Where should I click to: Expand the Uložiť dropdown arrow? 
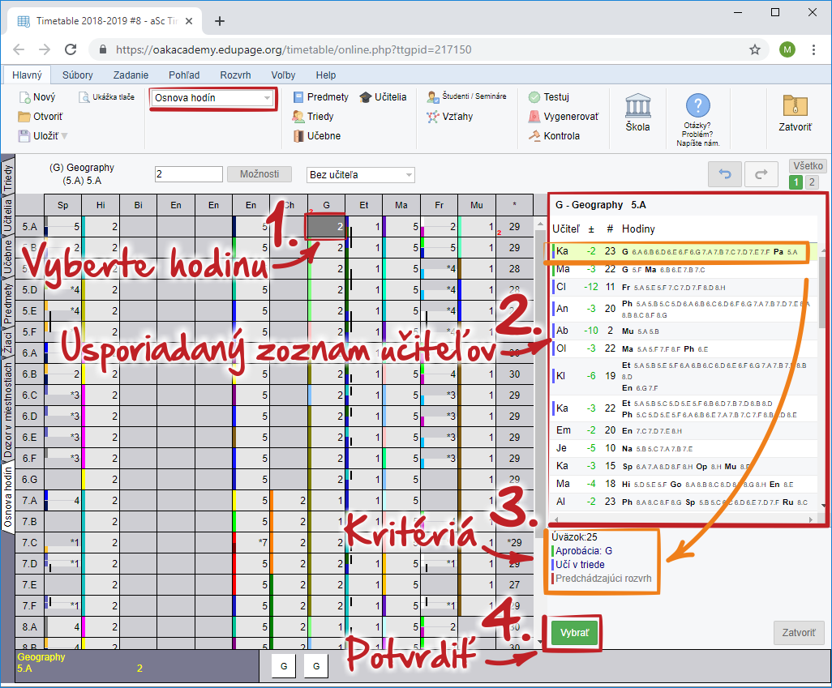coord(65,136)
